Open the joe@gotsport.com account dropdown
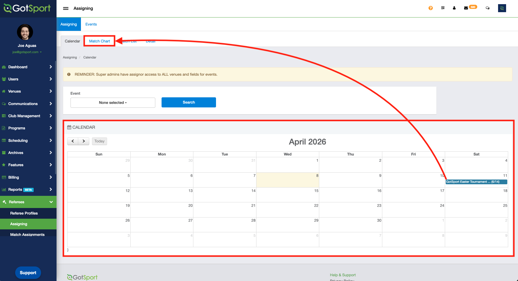Screen dimensions: 518x281 tap(27, 52)
